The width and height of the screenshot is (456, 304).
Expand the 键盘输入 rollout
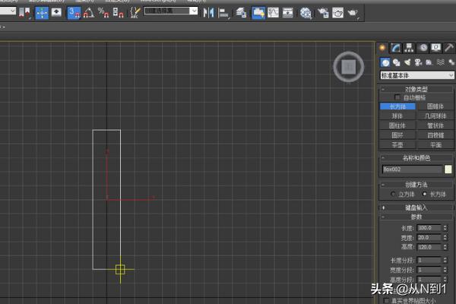click(x=416, y=207)
